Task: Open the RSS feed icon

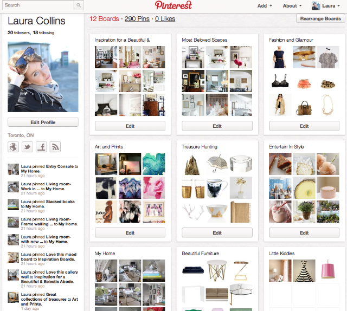Action: pos(55,147)
